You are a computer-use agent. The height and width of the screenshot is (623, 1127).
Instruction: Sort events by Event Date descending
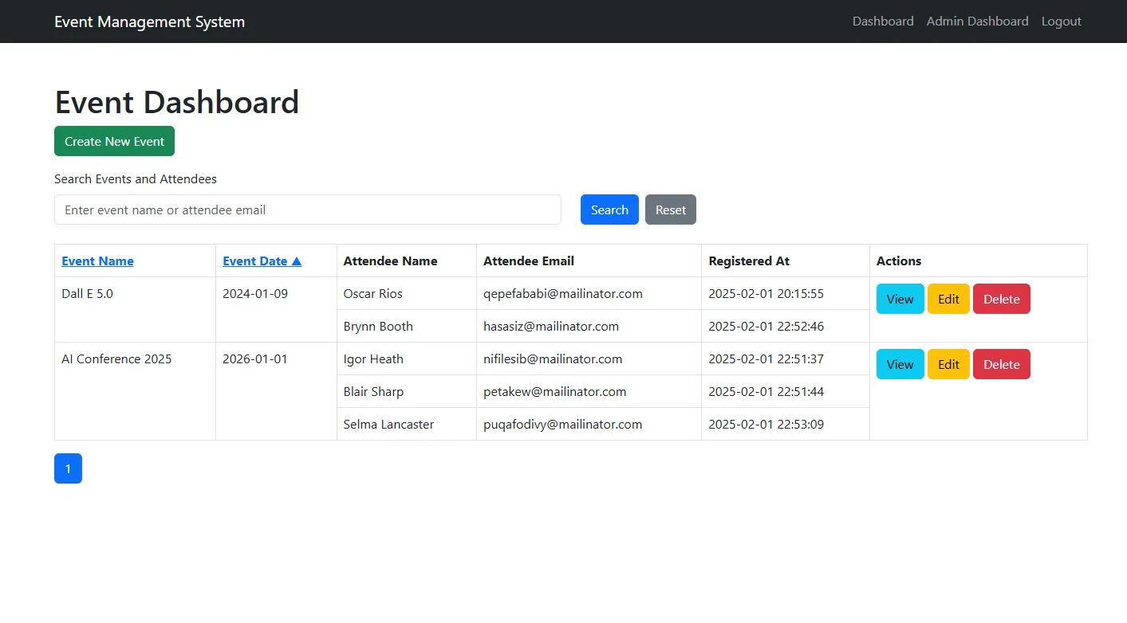click(262, 261)
